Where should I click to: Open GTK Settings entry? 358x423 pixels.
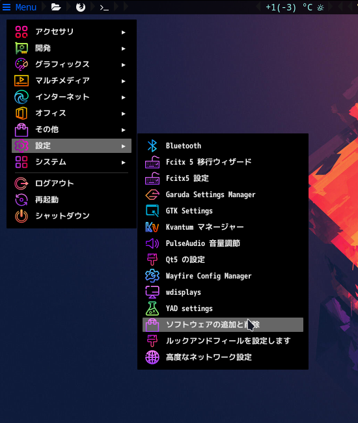[x=223, y=211]
